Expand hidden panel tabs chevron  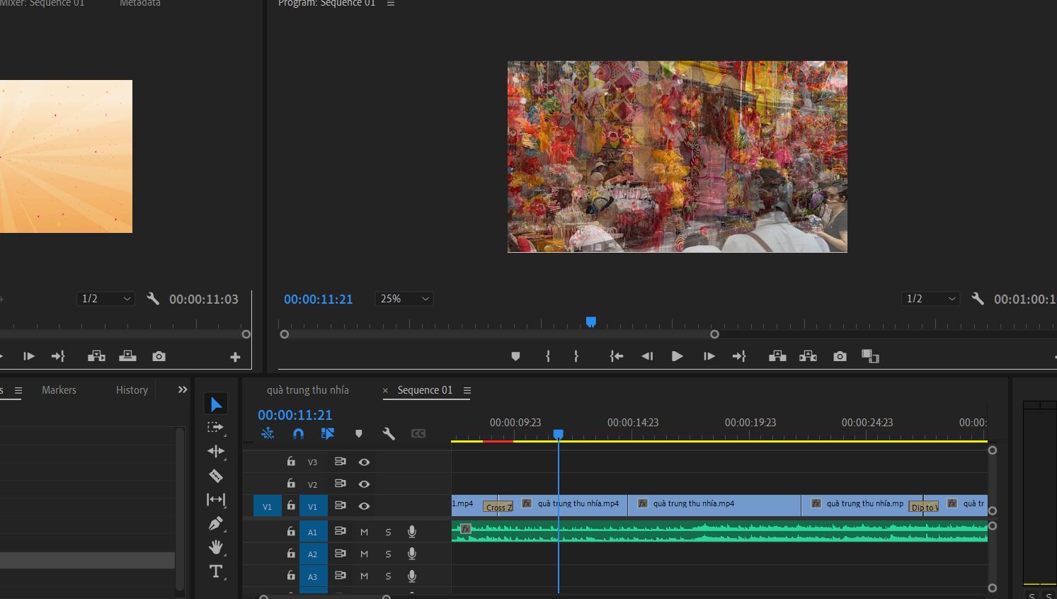coord(183,389)
